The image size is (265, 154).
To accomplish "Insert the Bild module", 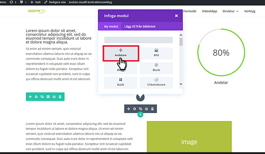I will 156,53.
